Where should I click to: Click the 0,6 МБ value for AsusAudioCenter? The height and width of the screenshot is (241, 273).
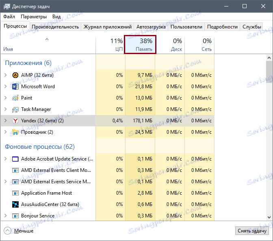[145, 204]
